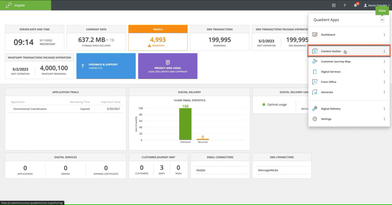Click the 4,000,100 WhatsApp remaining value
Image resolution: width=392 pixels, height=205 pixels.
(54, 68)
